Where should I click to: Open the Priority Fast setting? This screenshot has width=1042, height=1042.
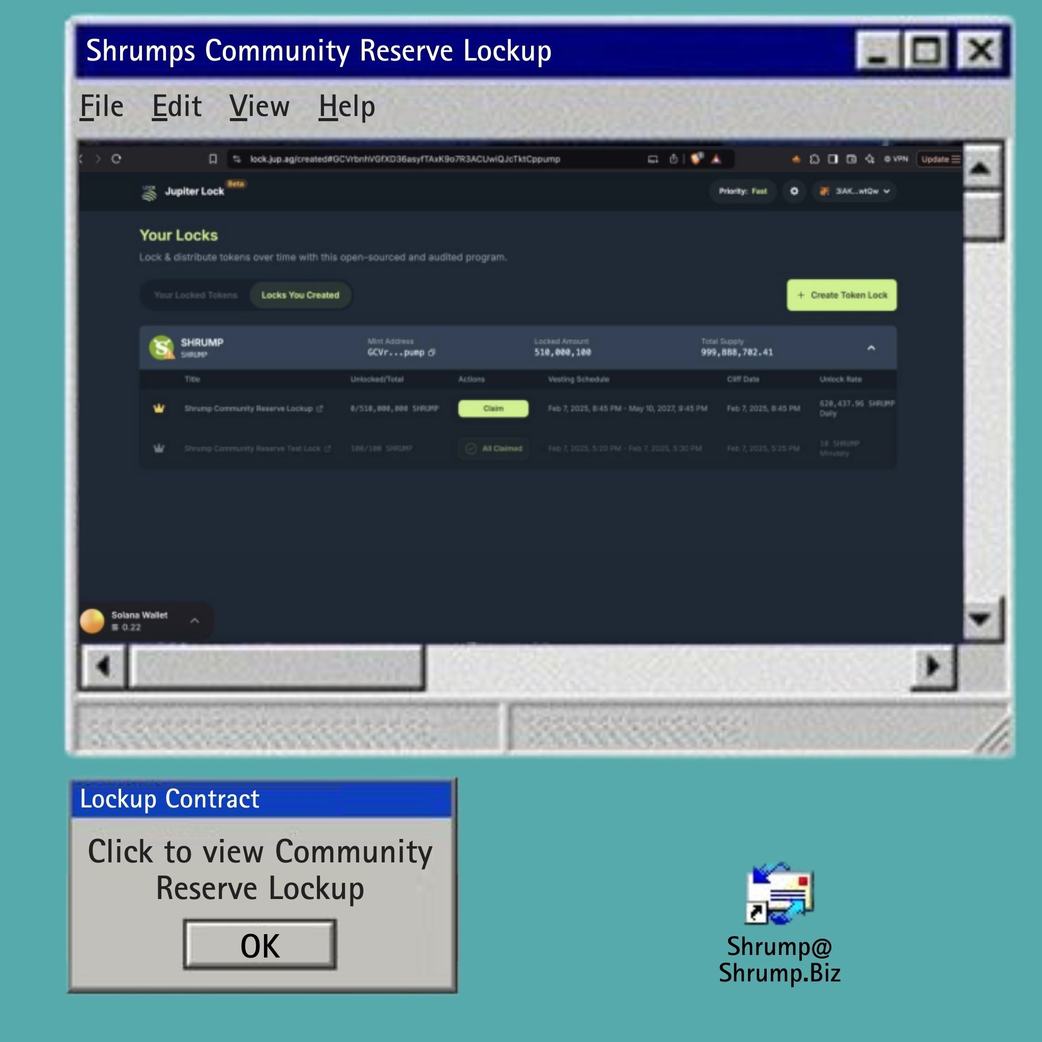pos(743,191)
